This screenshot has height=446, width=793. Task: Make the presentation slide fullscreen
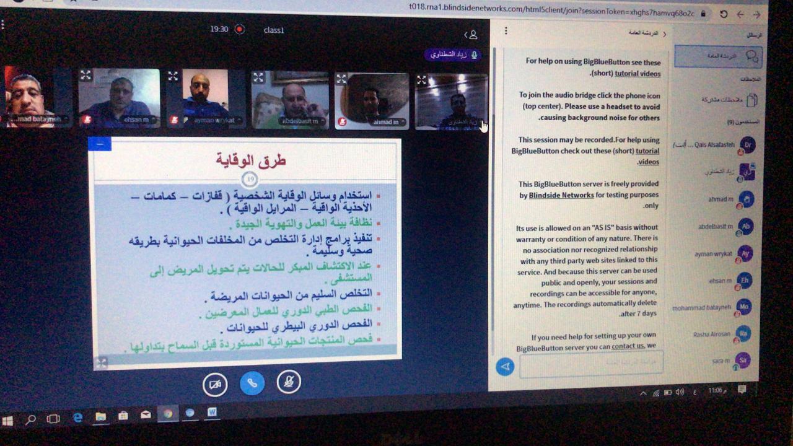[102, 362]
